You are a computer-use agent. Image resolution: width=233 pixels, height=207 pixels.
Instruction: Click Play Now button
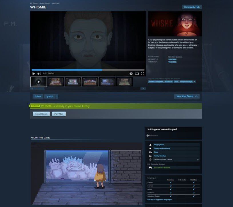click(59, 114)
